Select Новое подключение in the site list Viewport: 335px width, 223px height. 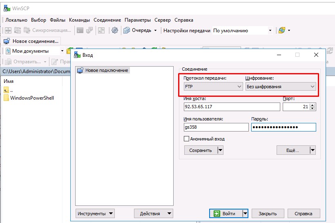click(103, 70)
